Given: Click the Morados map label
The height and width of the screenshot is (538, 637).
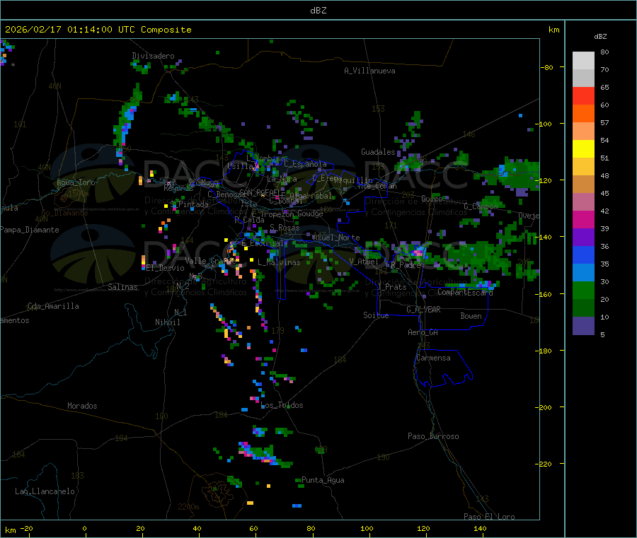Looking at the screenshot, I should click(83, 406).
